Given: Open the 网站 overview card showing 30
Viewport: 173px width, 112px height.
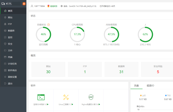Looking at the screenshot, I should pyautogui.click(x=48, y=69).
